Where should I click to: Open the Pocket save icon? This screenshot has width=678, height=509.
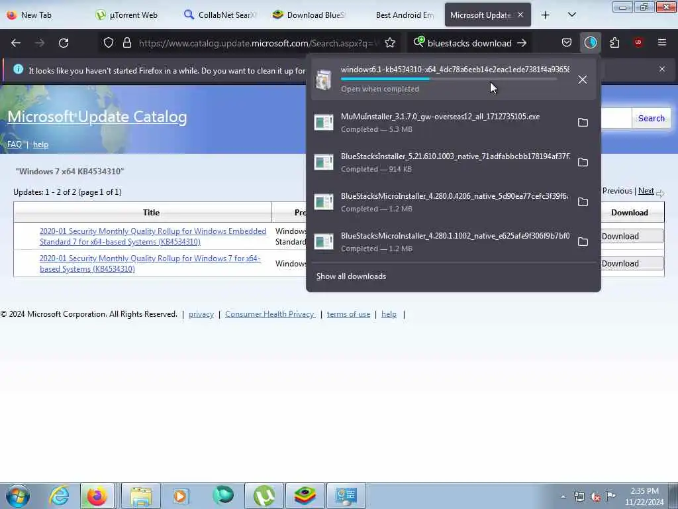pyautogui.click(x=567, y=43)
